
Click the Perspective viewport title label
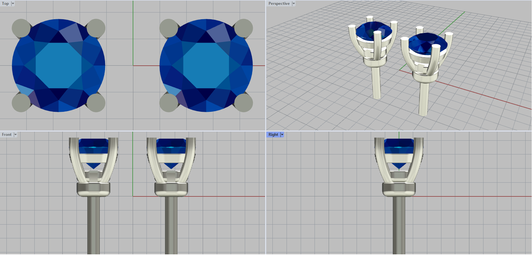(279, 4)
